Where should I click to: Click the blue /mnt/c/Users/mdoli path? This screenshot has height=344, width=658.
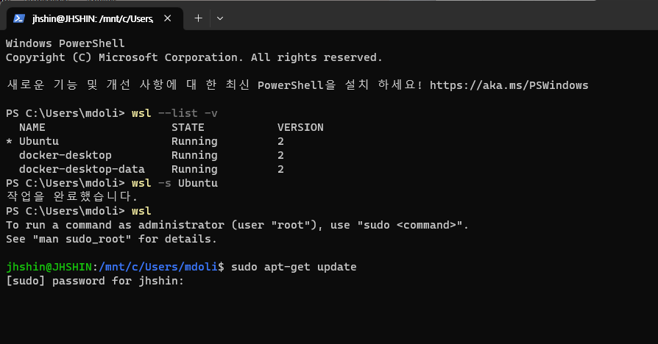pyautogui.click(x=158, y=267)
